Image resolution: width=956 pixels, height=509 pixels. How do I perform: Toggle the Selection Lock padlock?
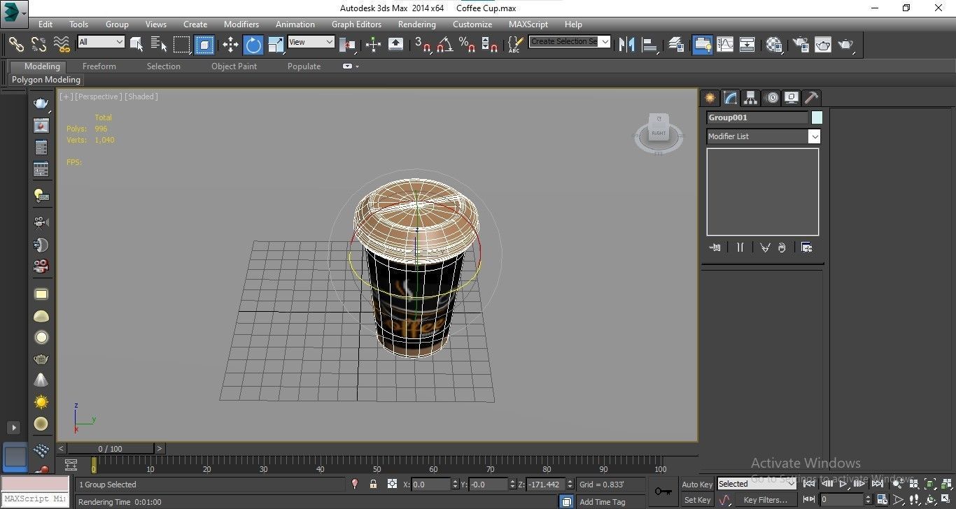[373, 484]
